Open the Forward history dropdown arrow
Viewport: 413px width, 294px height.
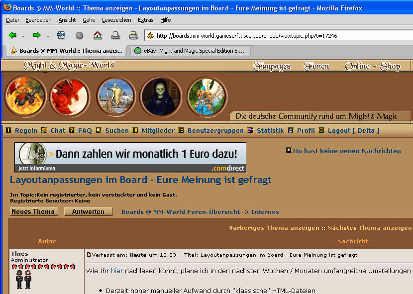[x=48, y=36]
